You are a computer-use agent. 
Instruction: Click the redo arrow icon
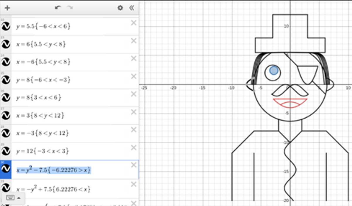tap(70, 8)
